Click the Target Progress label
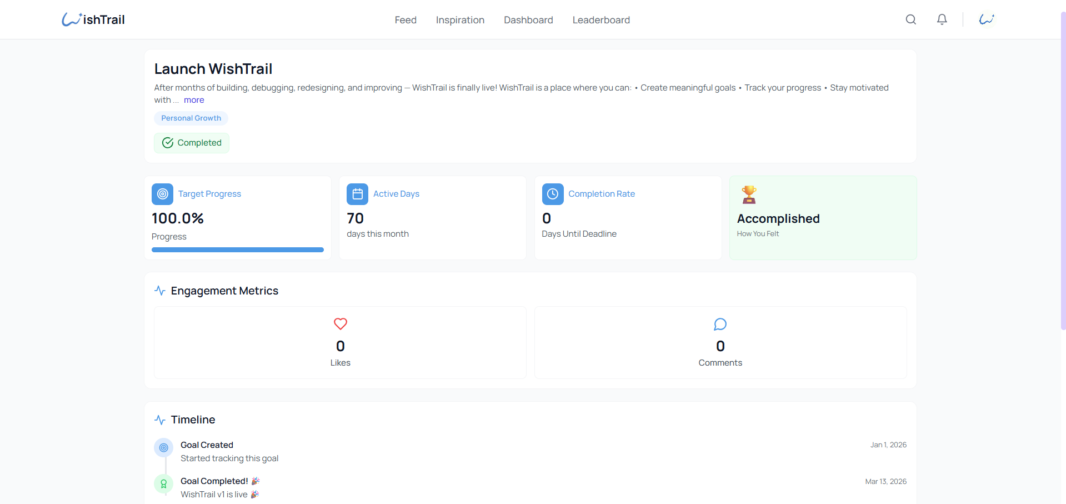 point(209,194)
